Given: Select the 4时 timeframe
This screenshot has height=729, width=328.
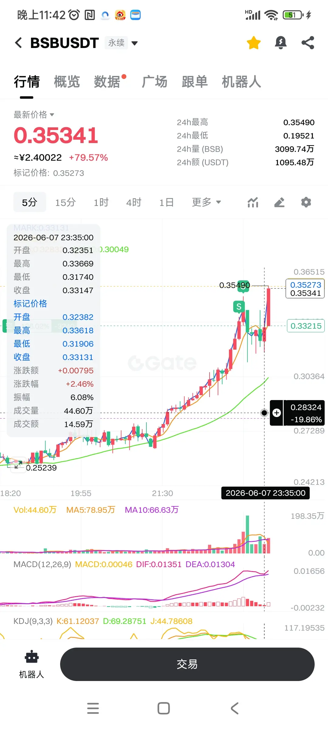Looking at the screenshot, I should pos(134,202).
